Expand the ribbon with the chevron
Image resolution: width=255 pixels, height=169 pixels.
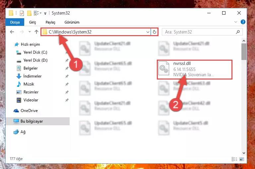(236, 22)
